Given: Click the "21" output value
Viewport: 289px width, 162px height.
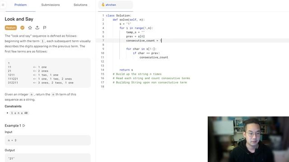Looking at the screenshot, I should 11,158.
